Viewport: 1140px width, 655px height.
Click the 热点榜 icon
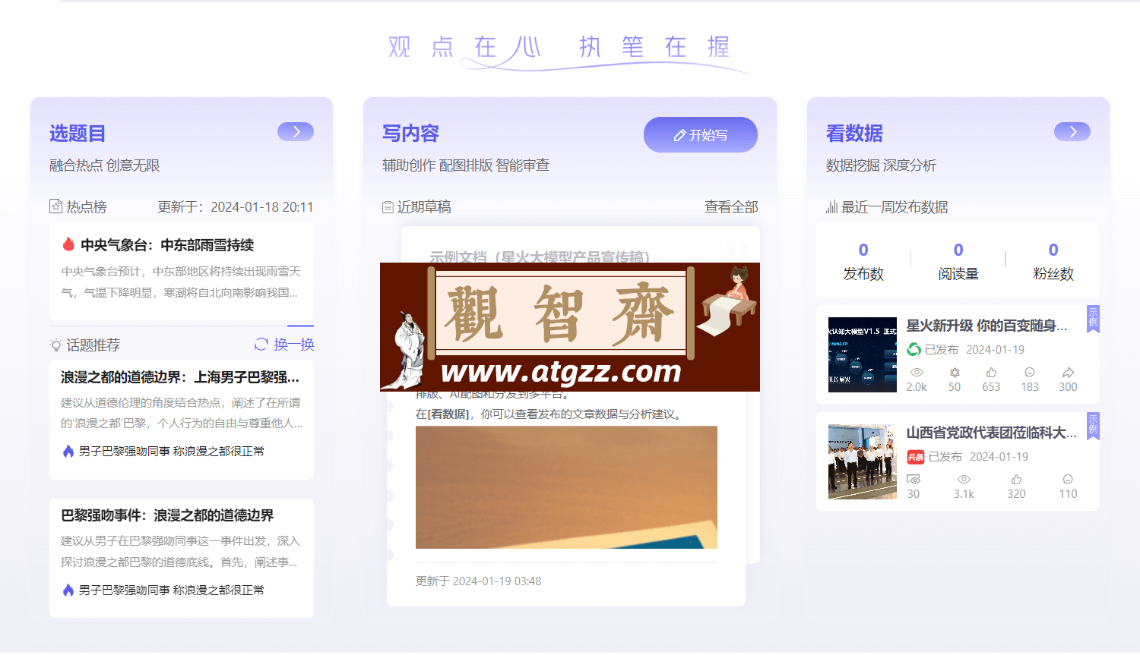click(x=55, y=206)
